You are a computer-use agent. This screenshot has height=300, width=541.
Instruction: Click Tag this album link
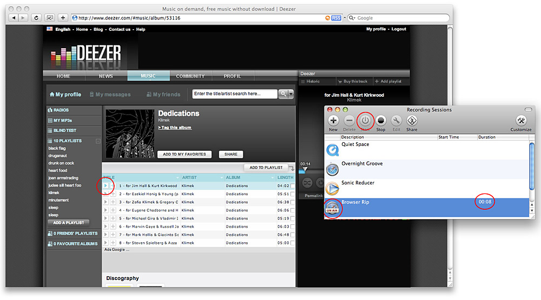tap(175, 128)
